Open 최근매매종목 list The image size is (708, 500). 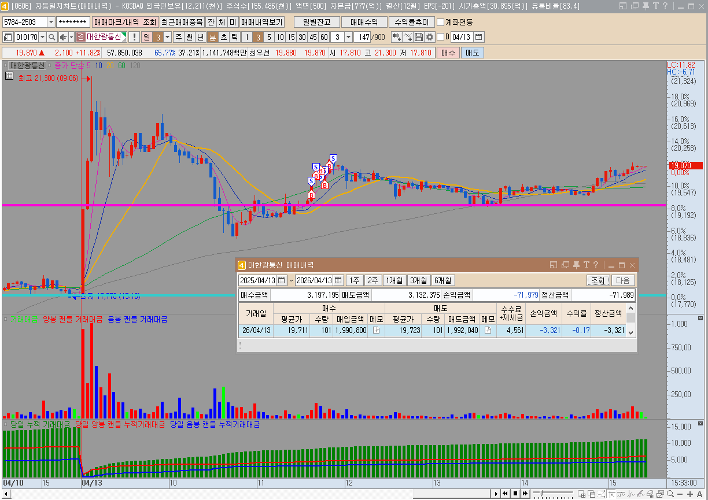pyautogui.click(x=182, y=22)
